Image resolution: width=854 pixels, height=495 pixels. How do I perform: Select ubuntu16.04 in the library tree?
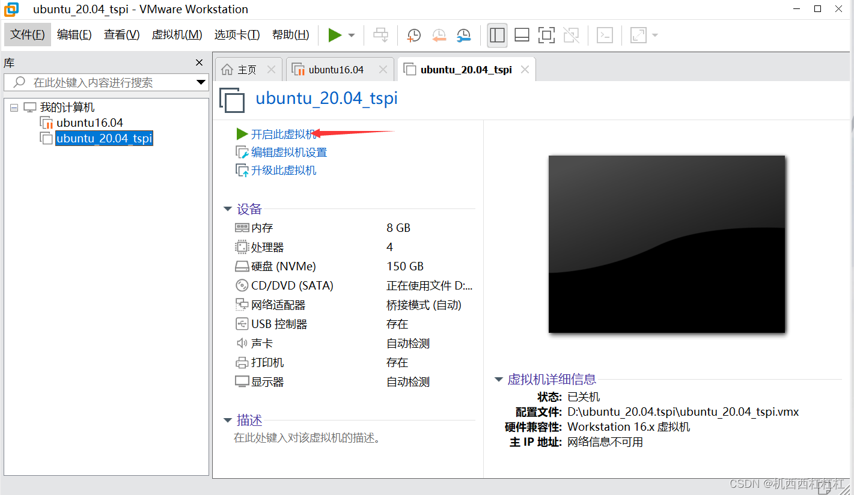pos(89,122)
